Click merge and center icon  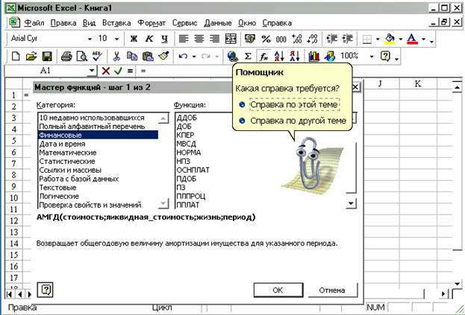(x=231, y=39)
